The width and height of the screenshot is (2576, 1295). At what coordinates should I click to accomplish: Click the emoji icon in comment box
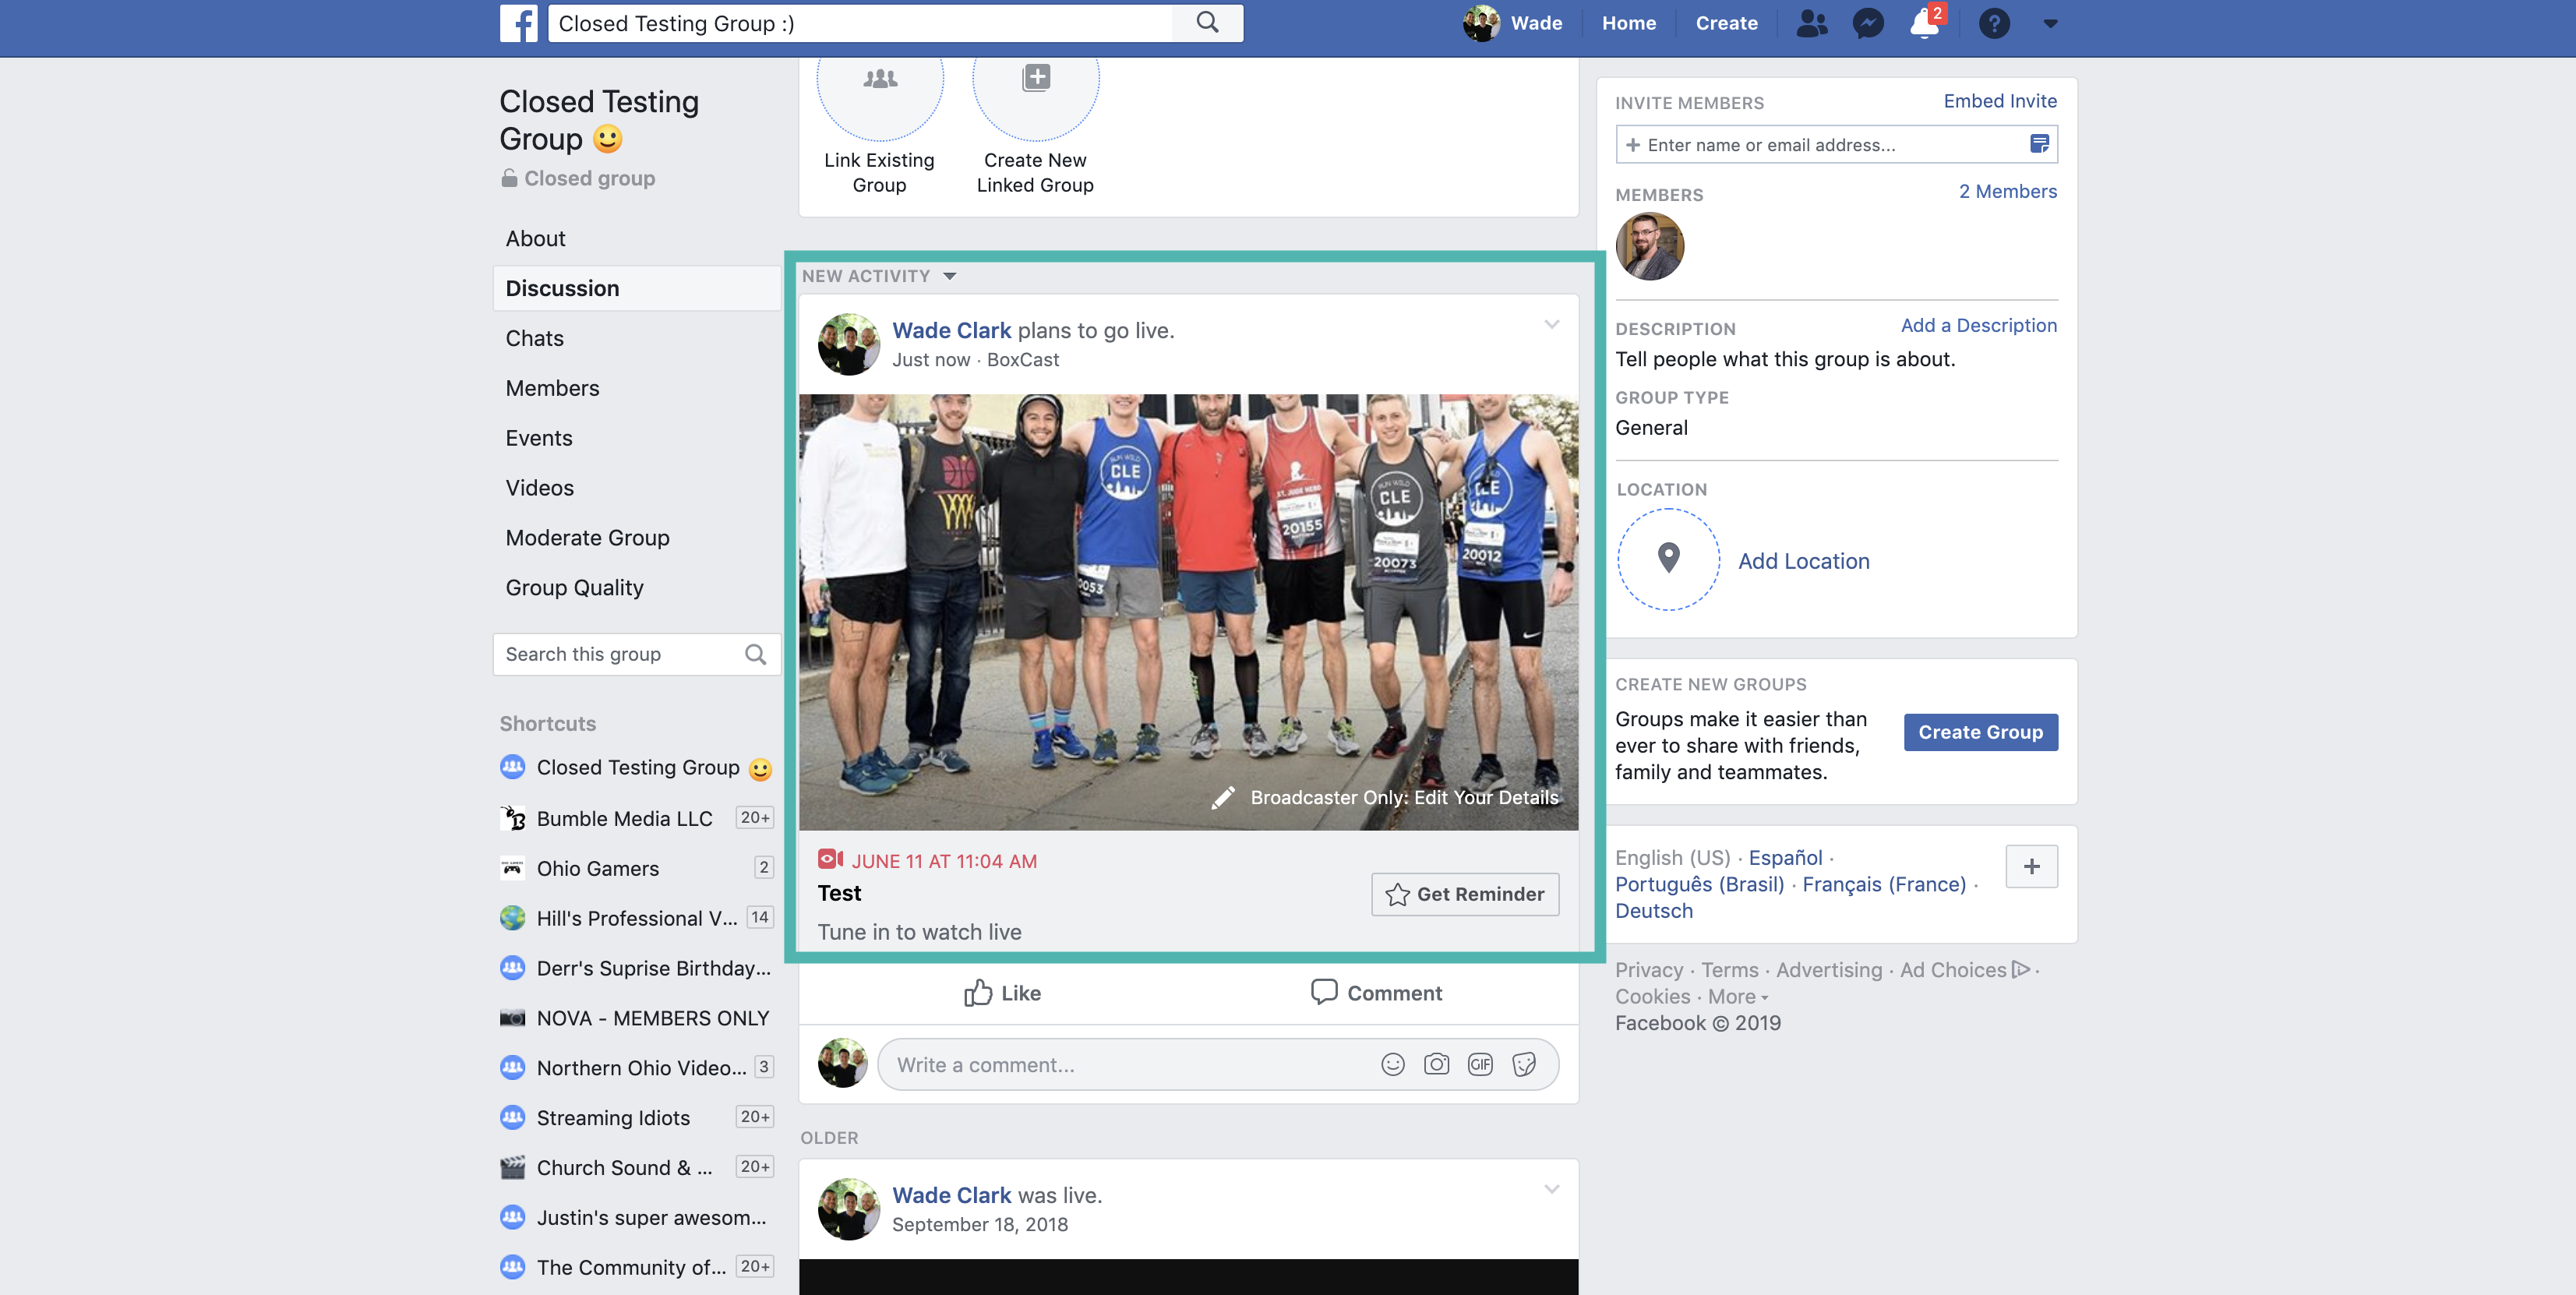tap(1392, 1064)
